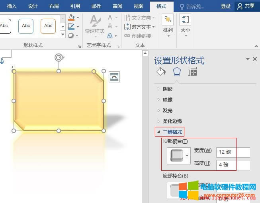Open the Shape Fill paint bucket
Screen dimensions: 260x203
(71, 18)
